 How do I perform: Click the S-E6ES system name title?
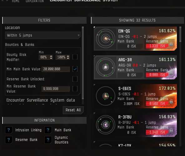tap(125, 88)
